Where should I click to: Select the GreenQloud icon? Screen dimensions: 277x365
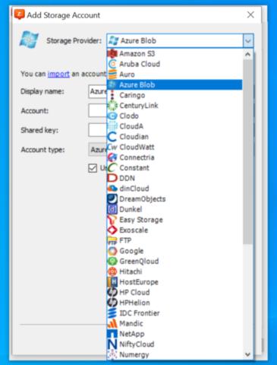tap(112, 262)
